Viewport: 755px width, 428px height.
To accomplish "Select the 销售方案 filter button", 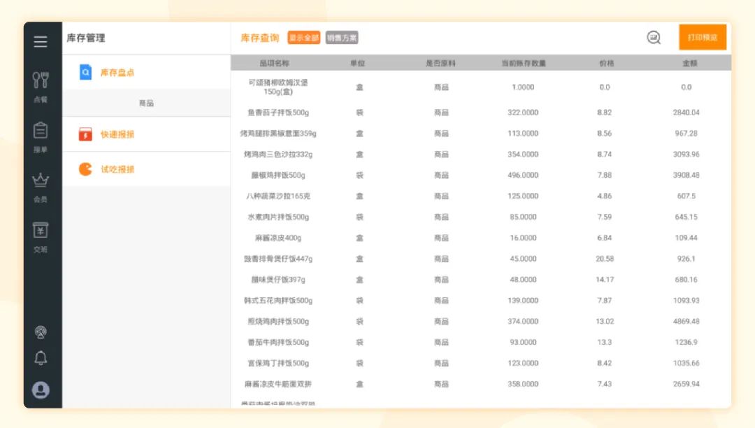I will click(x=342, y=38).
